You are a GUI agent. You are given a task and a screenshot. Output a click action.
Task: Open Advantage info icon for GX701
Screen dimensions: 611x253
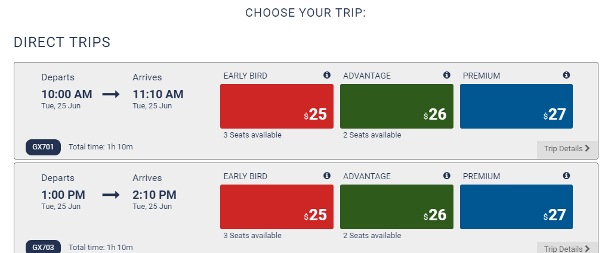446,75
